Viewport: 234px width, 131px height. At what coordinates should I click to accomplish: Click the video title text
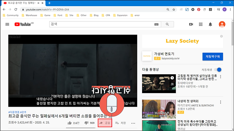click(x=60, y=116)
